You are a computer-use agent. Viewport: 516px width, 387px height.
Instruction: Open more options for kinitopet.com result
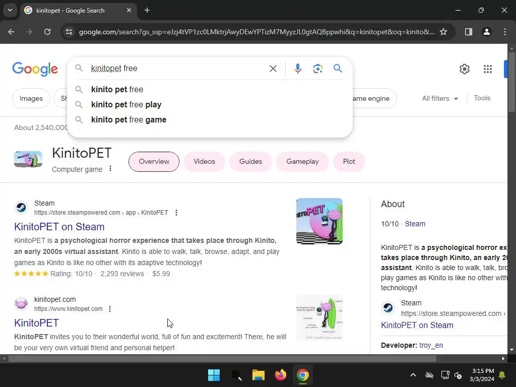click(x=110, y=309)
